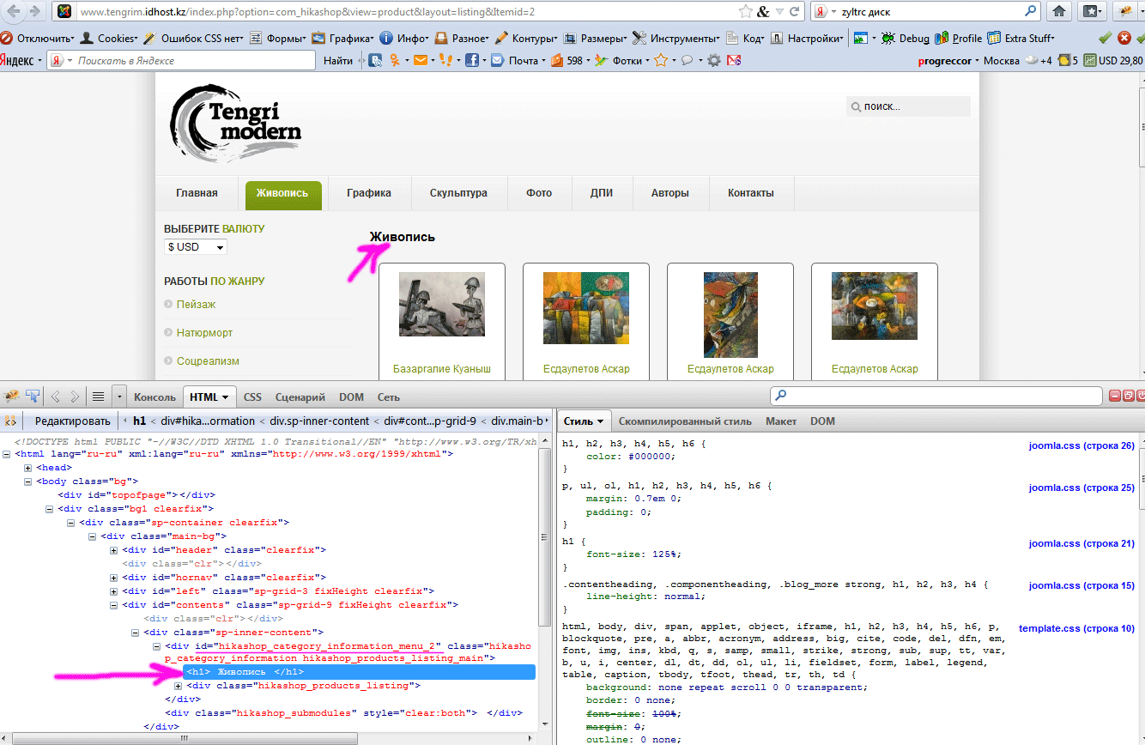Click the Firebug bug icon in the panel toolbar
This screenshot has height=745, width=1145.
click(11, 397)
